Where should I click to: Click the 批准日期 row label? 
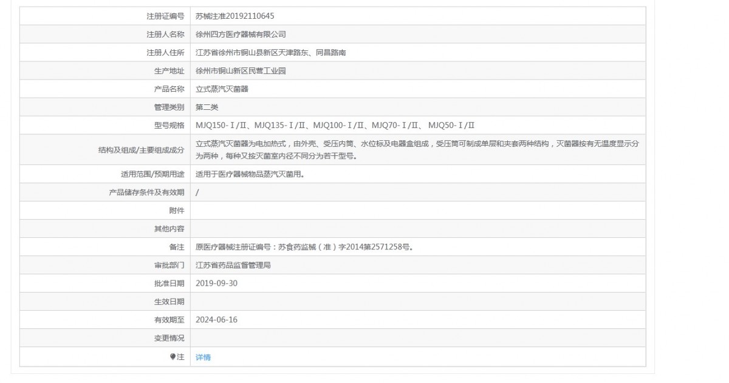click(x=169, y=283)
